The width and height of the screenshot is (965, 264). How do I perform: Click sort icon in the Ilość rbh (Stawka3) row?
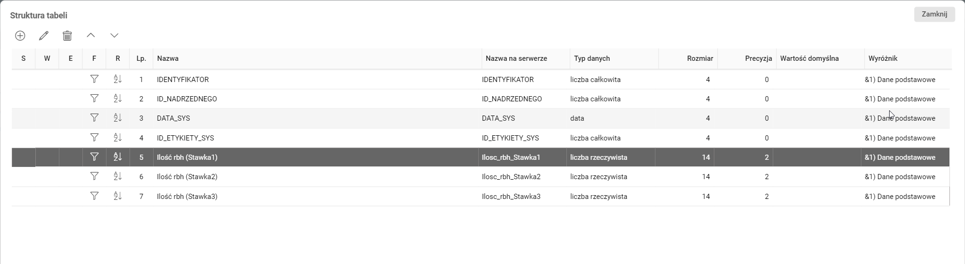click(118, 196)
